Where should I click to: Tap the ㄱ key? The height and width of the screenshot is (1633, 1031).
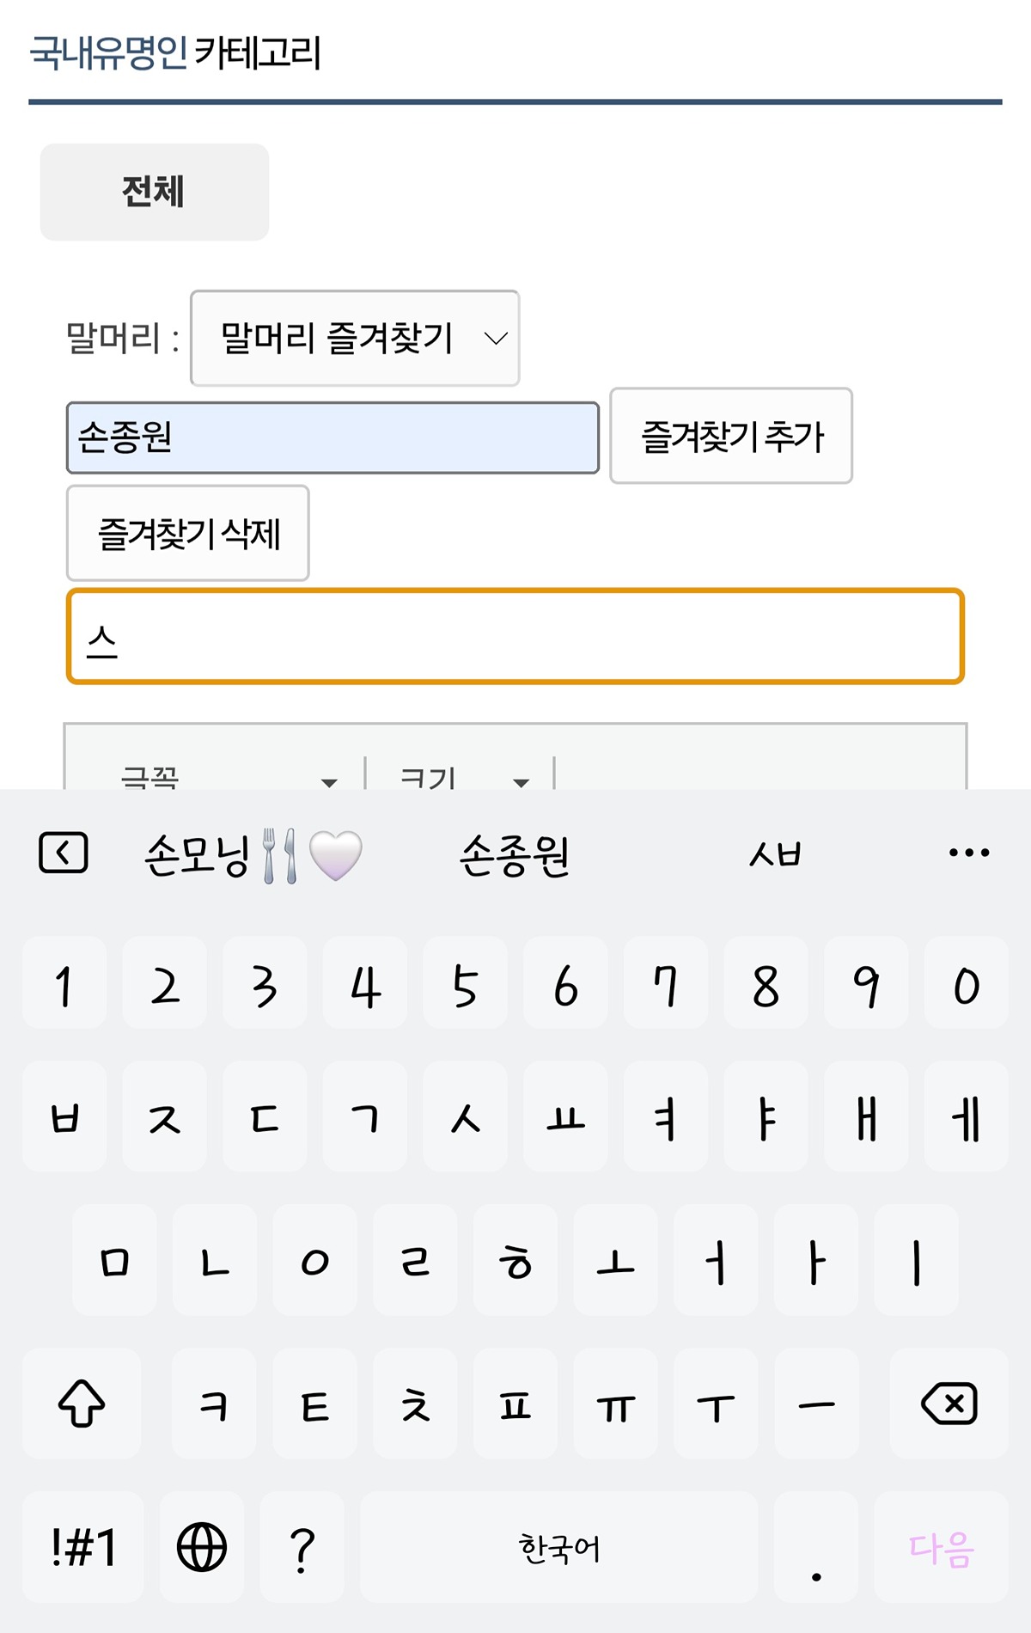365,1116
